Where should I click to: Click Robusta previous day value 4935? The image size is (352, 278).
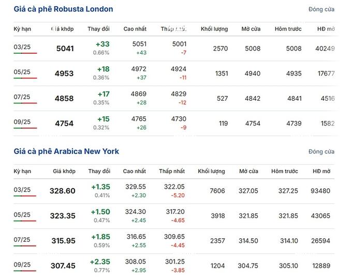coord(294,73)
